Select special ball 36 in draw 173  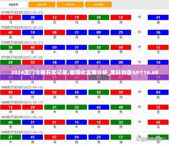coord(158,32)
